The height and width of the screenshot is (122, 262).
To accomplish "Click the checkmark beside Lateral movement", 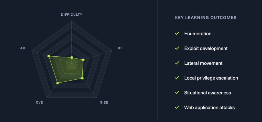I will click(177, 63).
